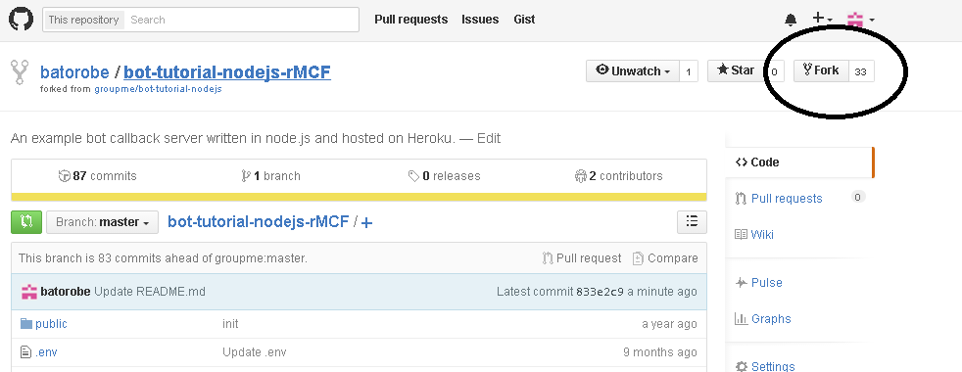Click the green compare and review button
Image resolution: width=962 pixels, height=372 pixels.
click(x=26, y=222)
